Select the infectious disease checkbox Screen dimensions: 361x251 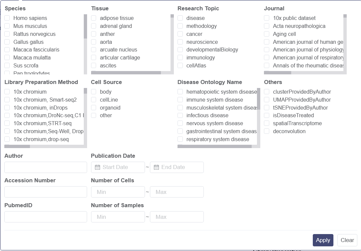coord(180,115)
